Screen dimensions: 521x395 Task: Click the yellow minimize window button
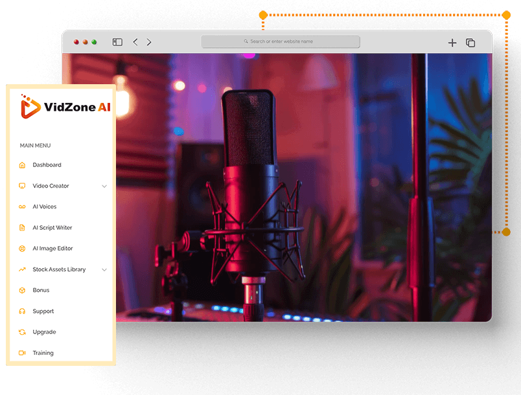click(86, 42)
